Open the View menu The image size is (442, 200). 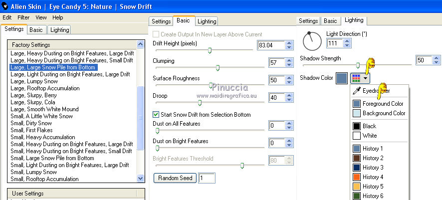click(41, 17)
